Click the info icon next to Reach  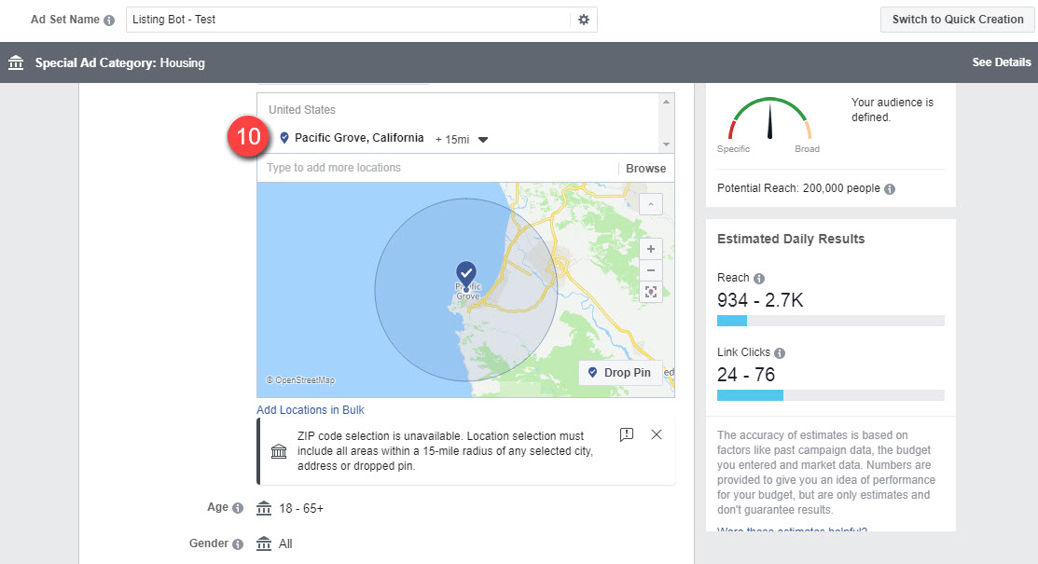point(759,279)
